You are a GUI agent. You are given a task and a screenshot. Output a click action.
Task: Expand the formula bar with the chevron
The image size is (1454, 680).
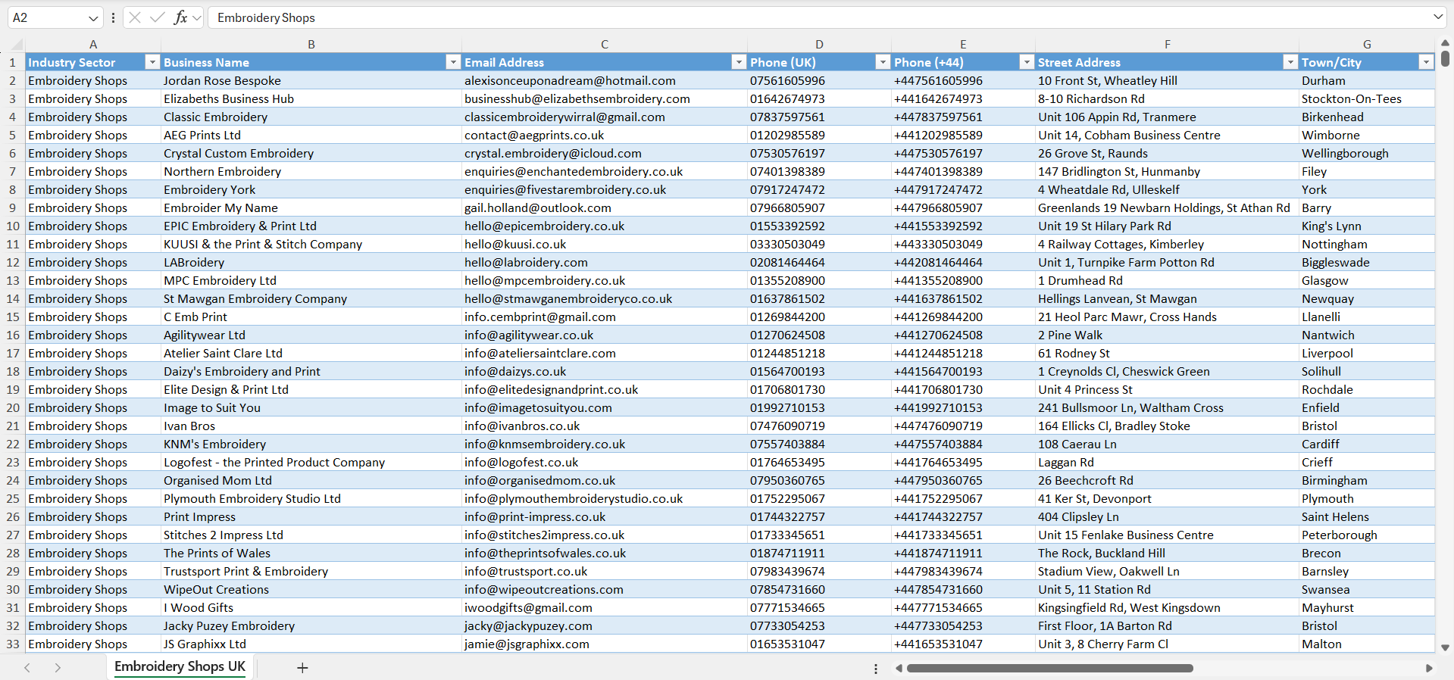tap(1437, 17)
